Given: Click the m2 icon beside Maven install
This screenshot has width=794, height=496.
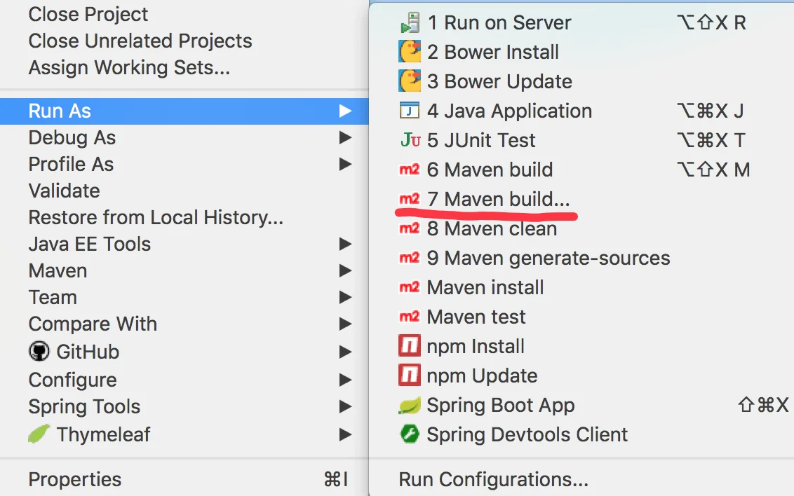Looking at the screenshot, I should 410,287.
